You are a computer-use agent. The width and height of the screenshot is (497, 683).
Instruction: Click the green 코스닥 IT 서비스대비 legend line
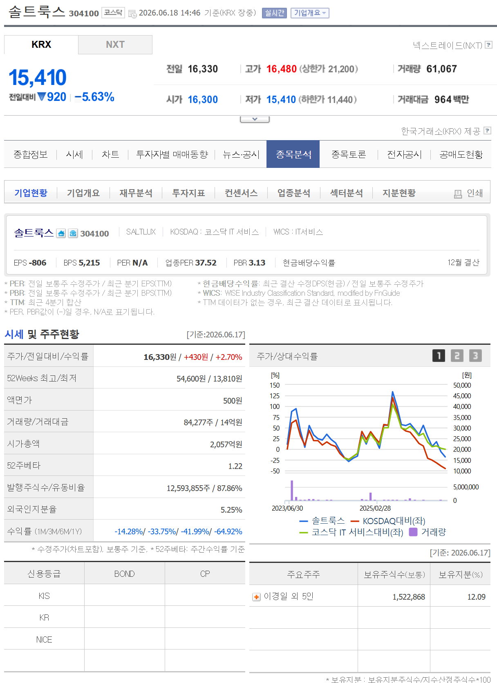[x=304, y=533]
